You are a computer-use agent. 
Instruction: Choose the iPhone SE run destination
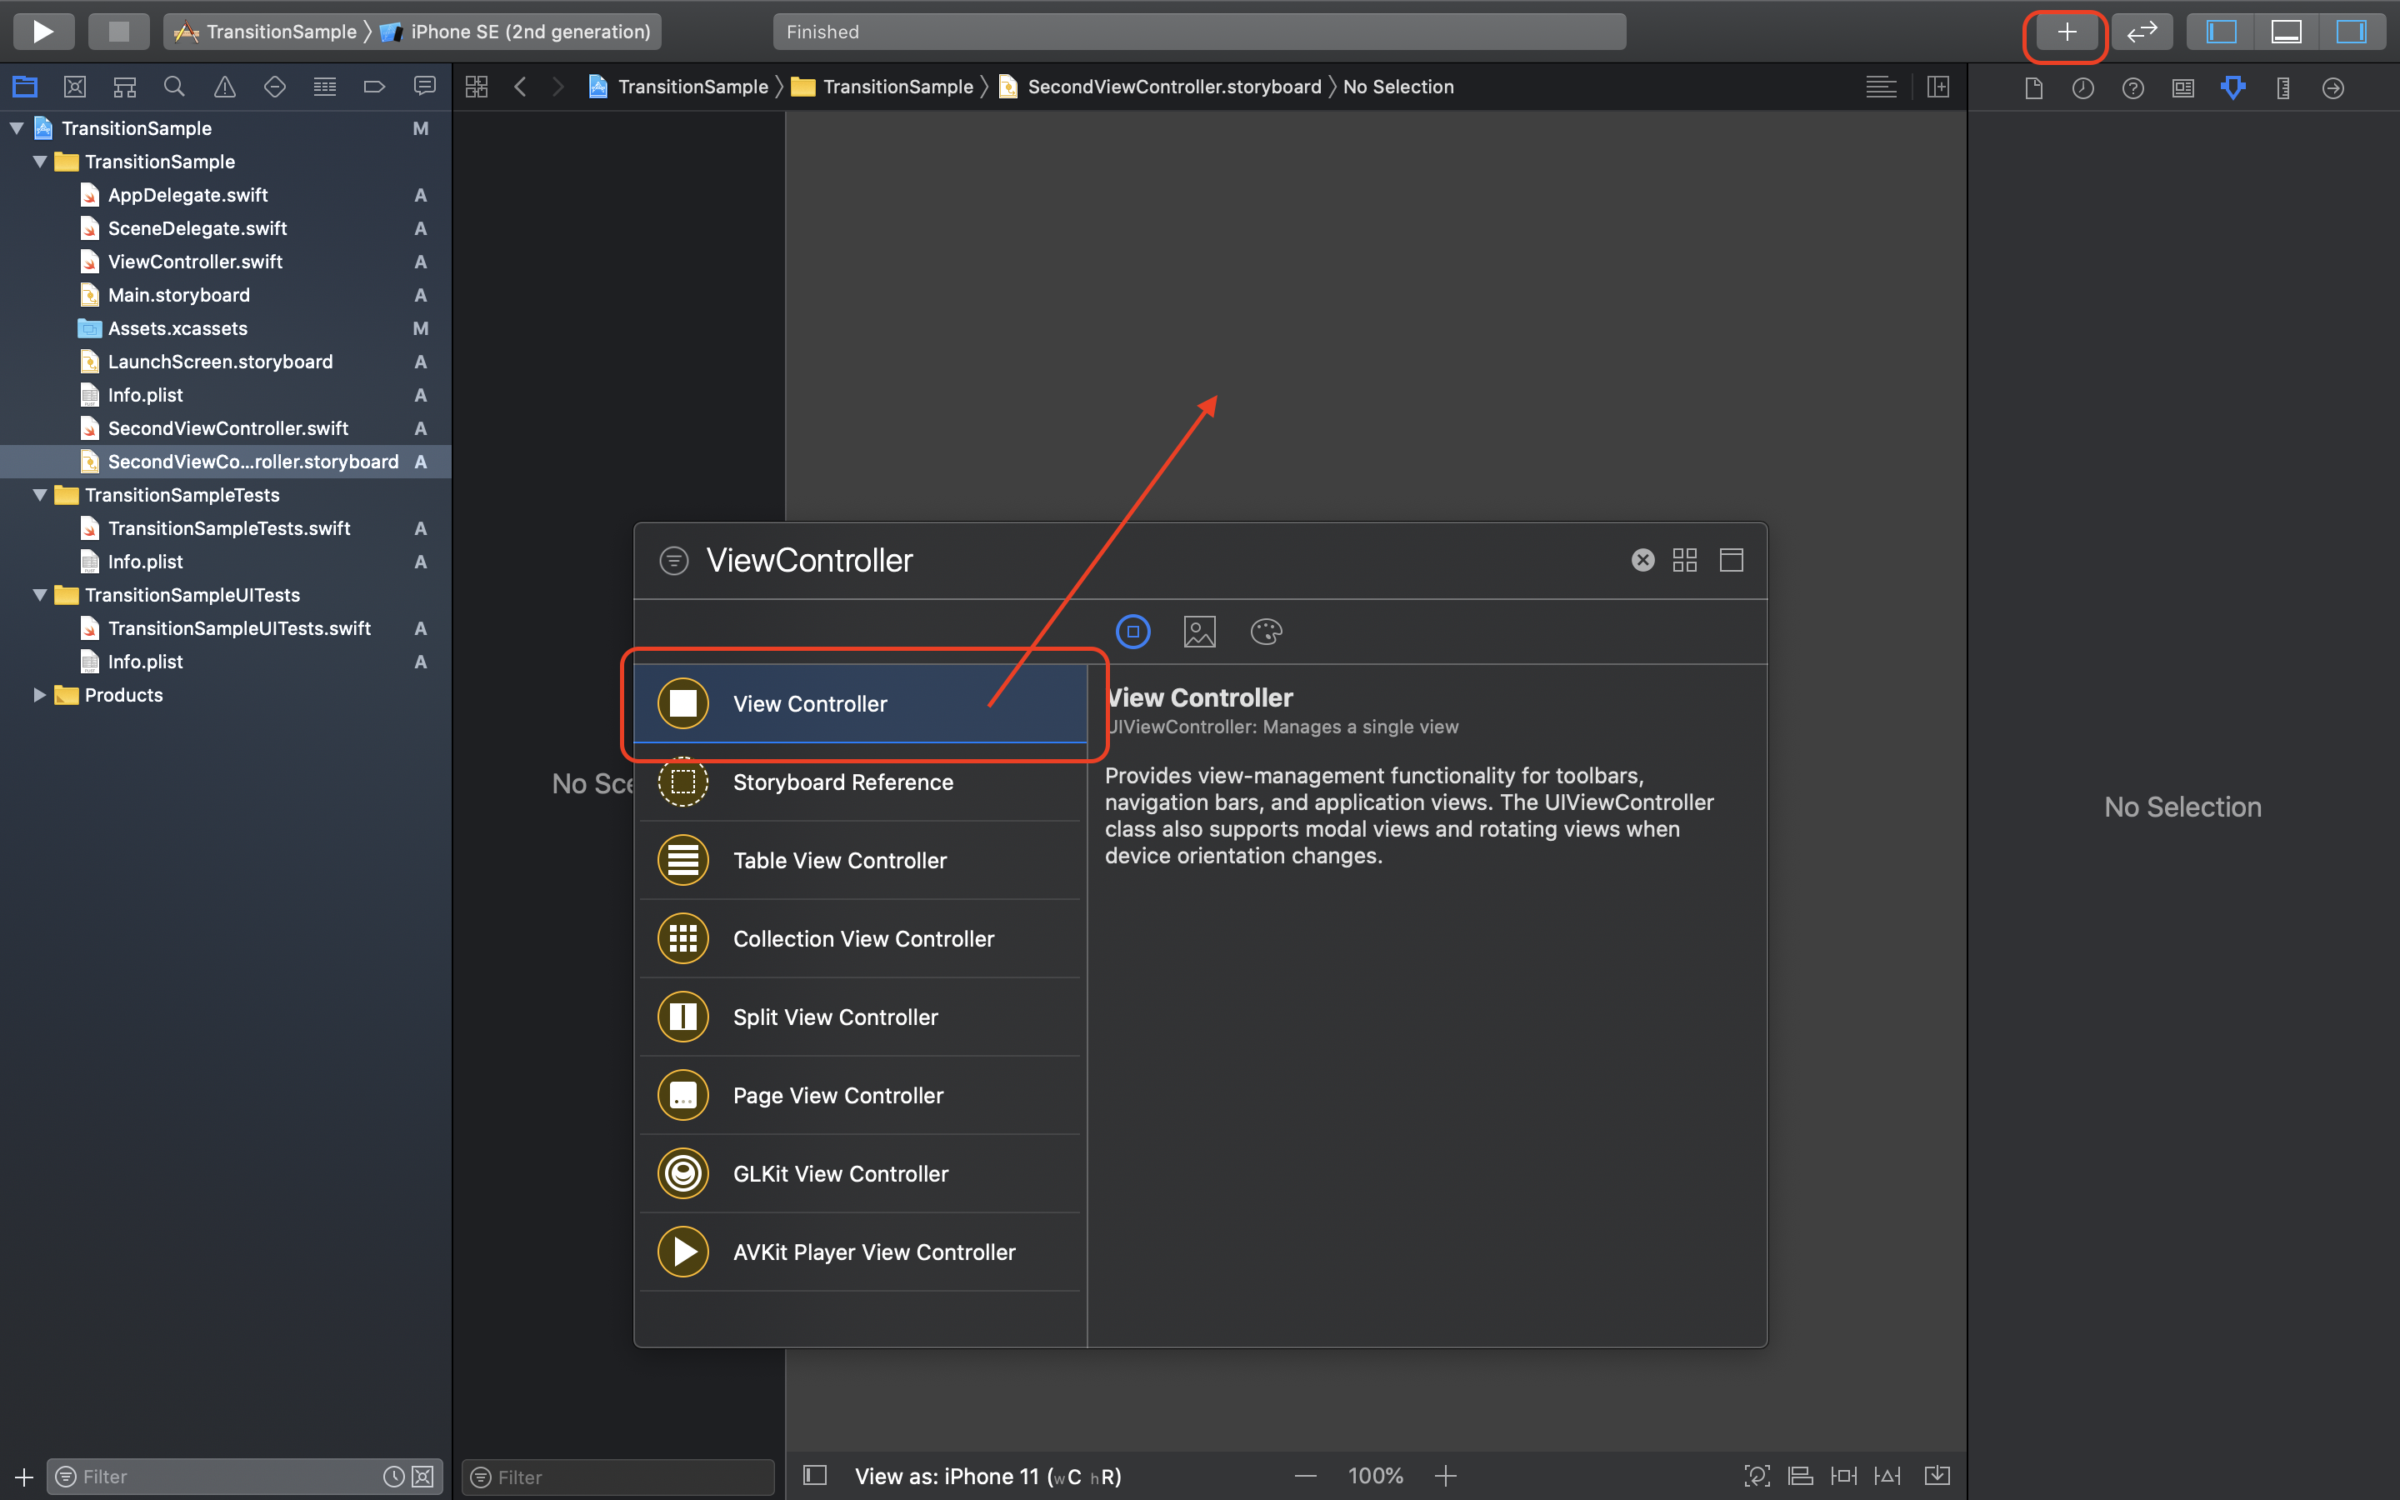tap(516, 32)
